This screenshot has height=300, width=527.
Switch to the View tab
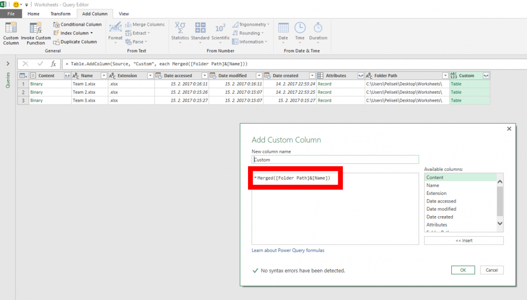(x=124, y=14)
